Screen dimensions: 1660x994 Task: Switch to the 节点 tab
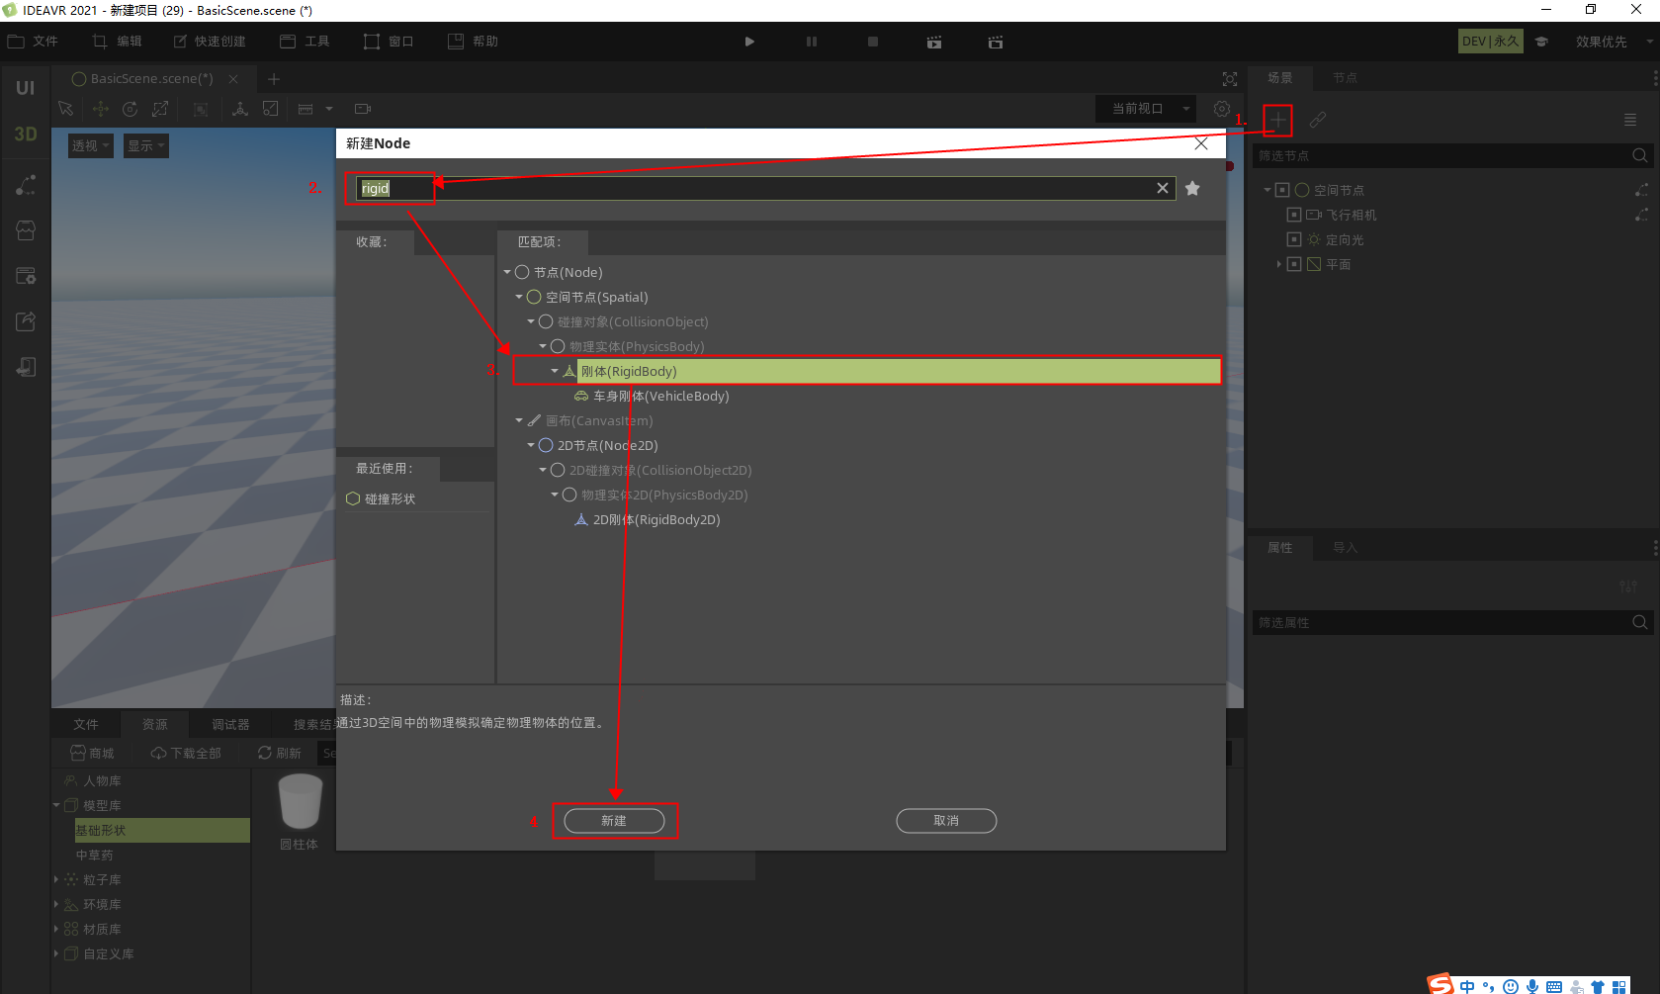tap(1345, 78)
